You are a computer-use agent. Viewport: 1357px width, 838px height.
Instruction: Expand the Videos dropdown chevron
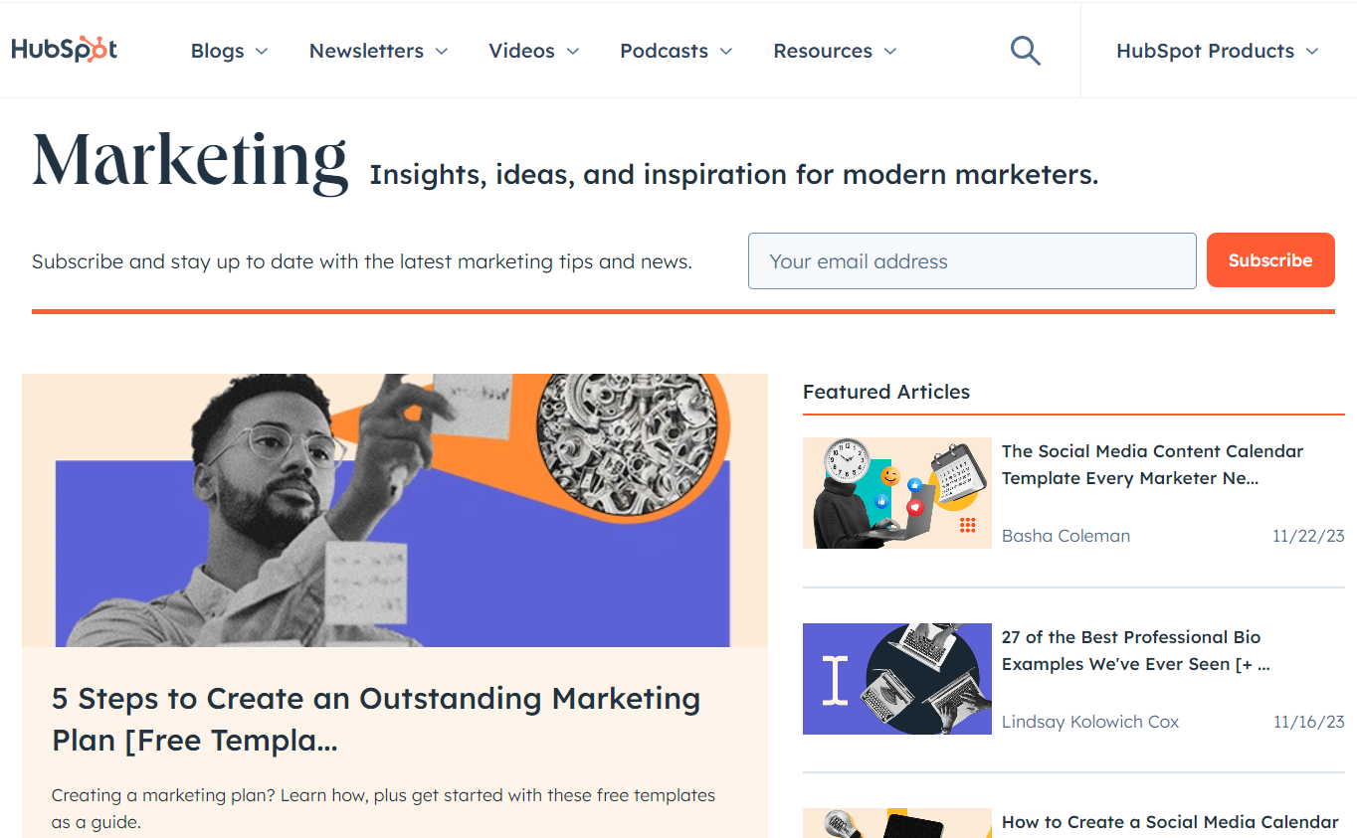point(572,52)
